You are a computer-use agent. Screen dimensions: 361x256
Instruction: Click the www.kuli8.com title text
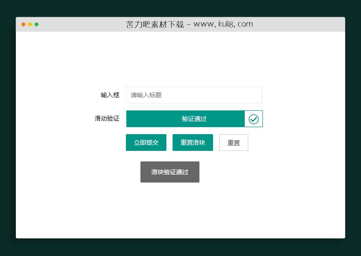(223, 24)
